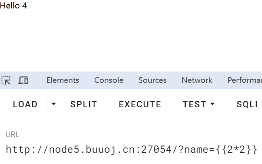
Task: Open the Performance tab
Action: [x=245, y=80]
